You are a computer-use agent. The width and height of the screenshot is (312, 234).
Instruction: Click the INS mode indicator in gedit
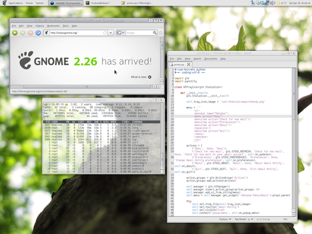click(x=285, y=219)
